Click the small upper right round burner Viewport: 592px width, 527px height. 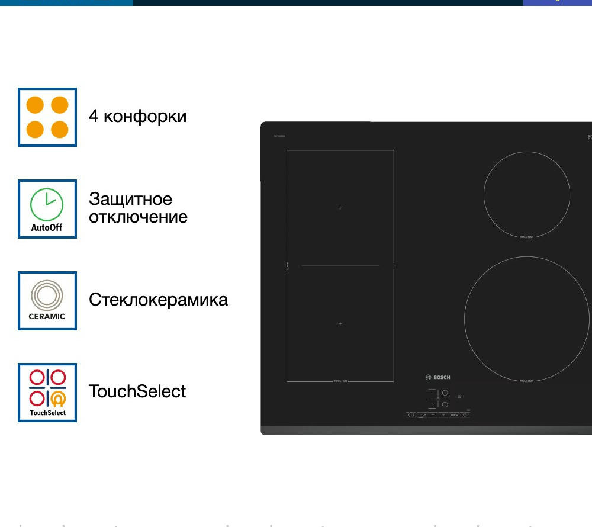click(526, 195)
